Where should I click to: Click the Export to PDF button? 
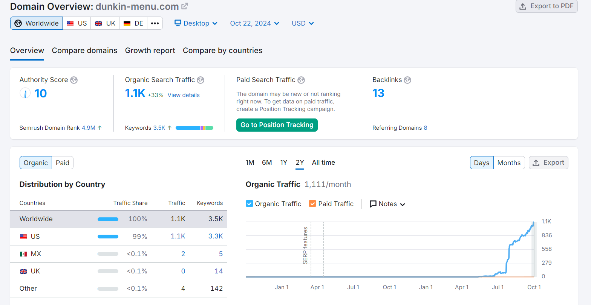tap(547, 6)
